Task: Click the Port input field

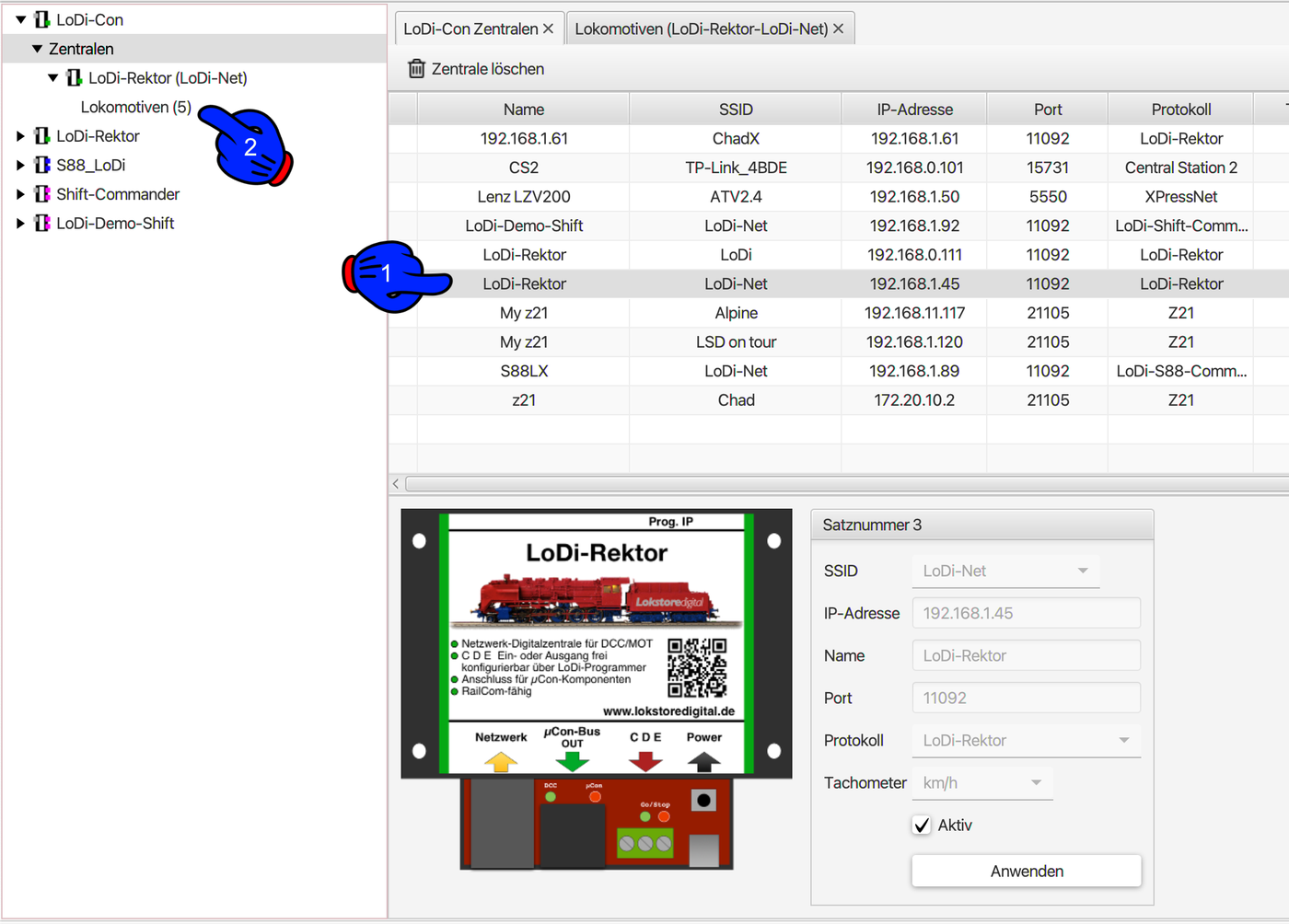Action: pyautogui.click(x=1027, y=698)
